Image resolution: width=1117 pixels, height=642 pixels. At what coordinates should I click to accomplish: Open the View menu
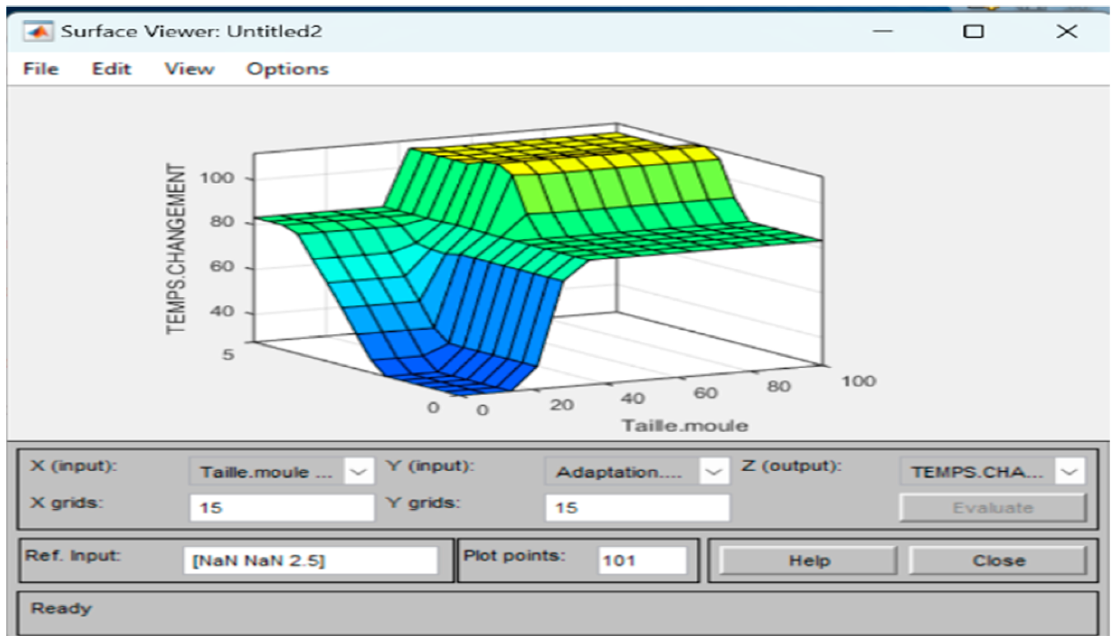189,69
